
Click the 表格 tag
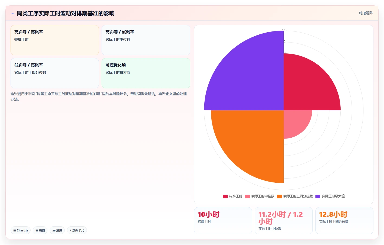40,230
